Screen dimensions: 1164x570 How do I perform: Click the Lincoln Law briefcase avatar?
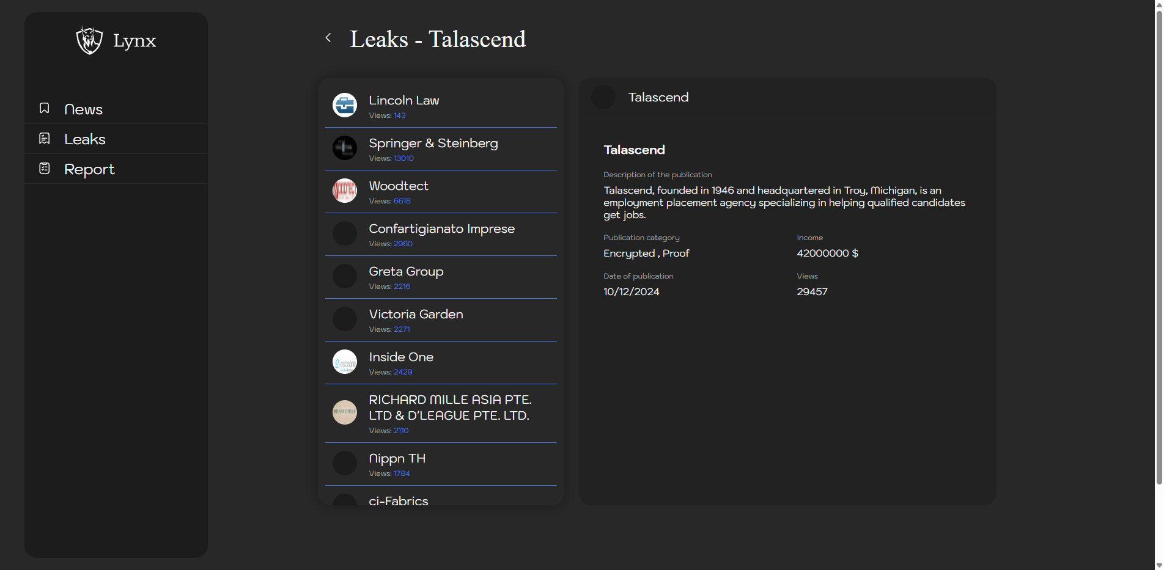345,105
